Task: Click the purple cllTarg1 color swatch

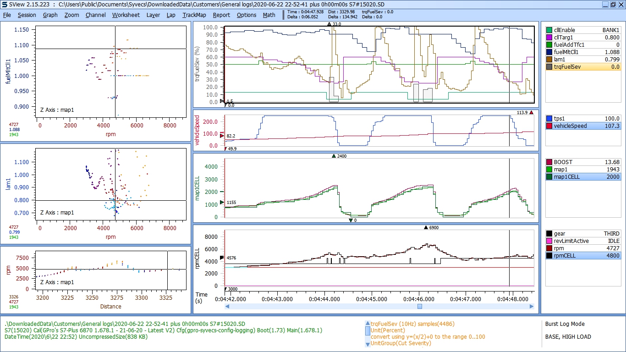Action: click(x=549, y=38)
